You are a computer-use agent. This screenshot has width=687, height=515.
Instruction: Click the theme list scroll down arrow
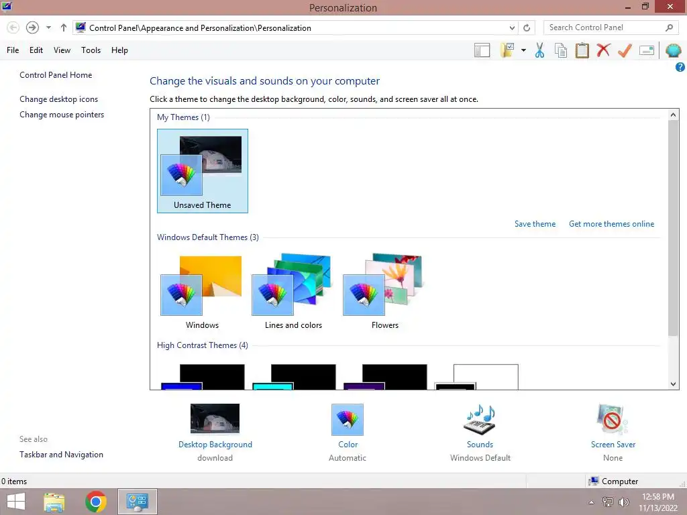tap(673, 384)
